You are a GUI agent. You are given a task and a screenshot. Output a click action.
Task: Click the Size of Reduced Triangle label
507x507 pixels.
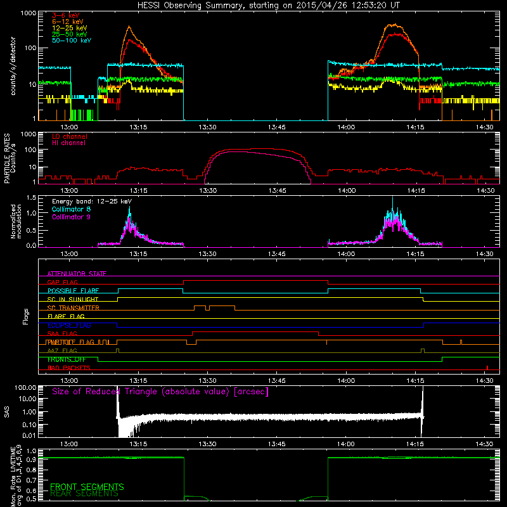pyautogui.click(x=160, y=392)
